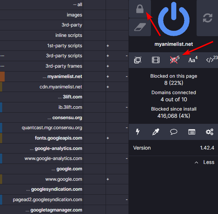Screen dimensions: 218x214
Task: Collapse the panel with the Less chevron
Action: [x=205, y=162]
